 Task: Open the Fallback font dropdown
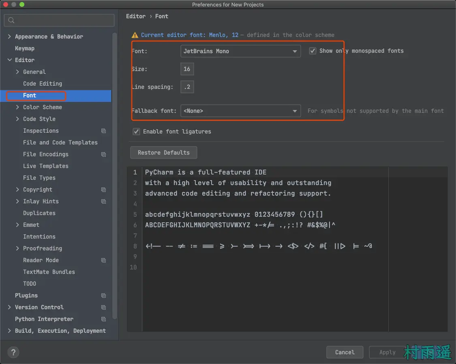click(240, 111)
